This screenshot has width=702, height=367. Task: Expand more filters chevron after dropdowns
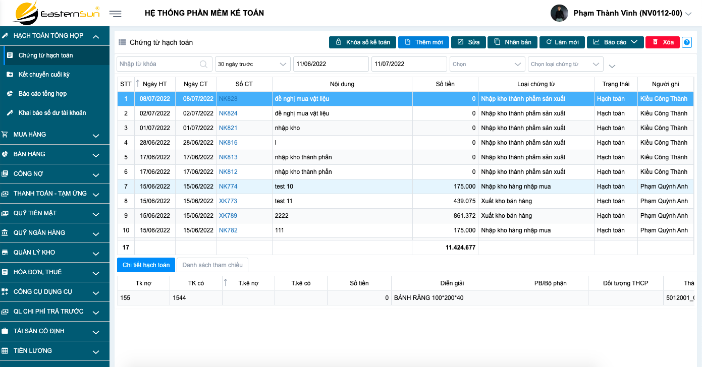point(612,66)
